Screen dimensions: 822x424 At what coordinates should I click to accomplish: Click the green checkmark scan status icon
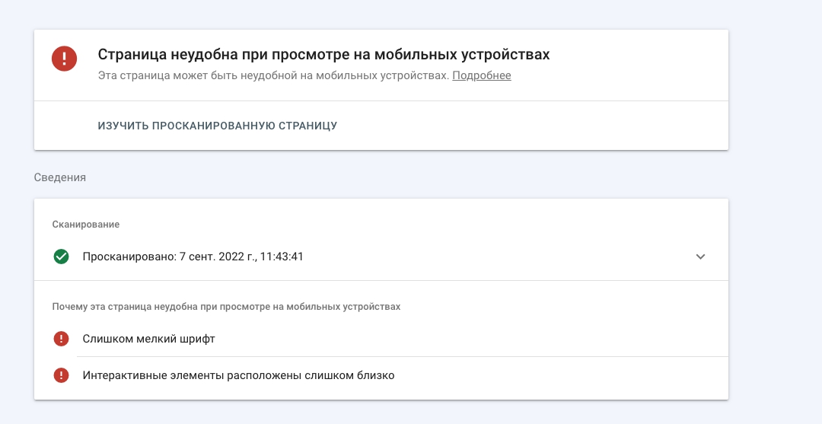62,257
